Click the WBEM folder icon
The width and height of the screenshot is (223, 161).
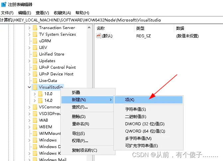point(35,127)
